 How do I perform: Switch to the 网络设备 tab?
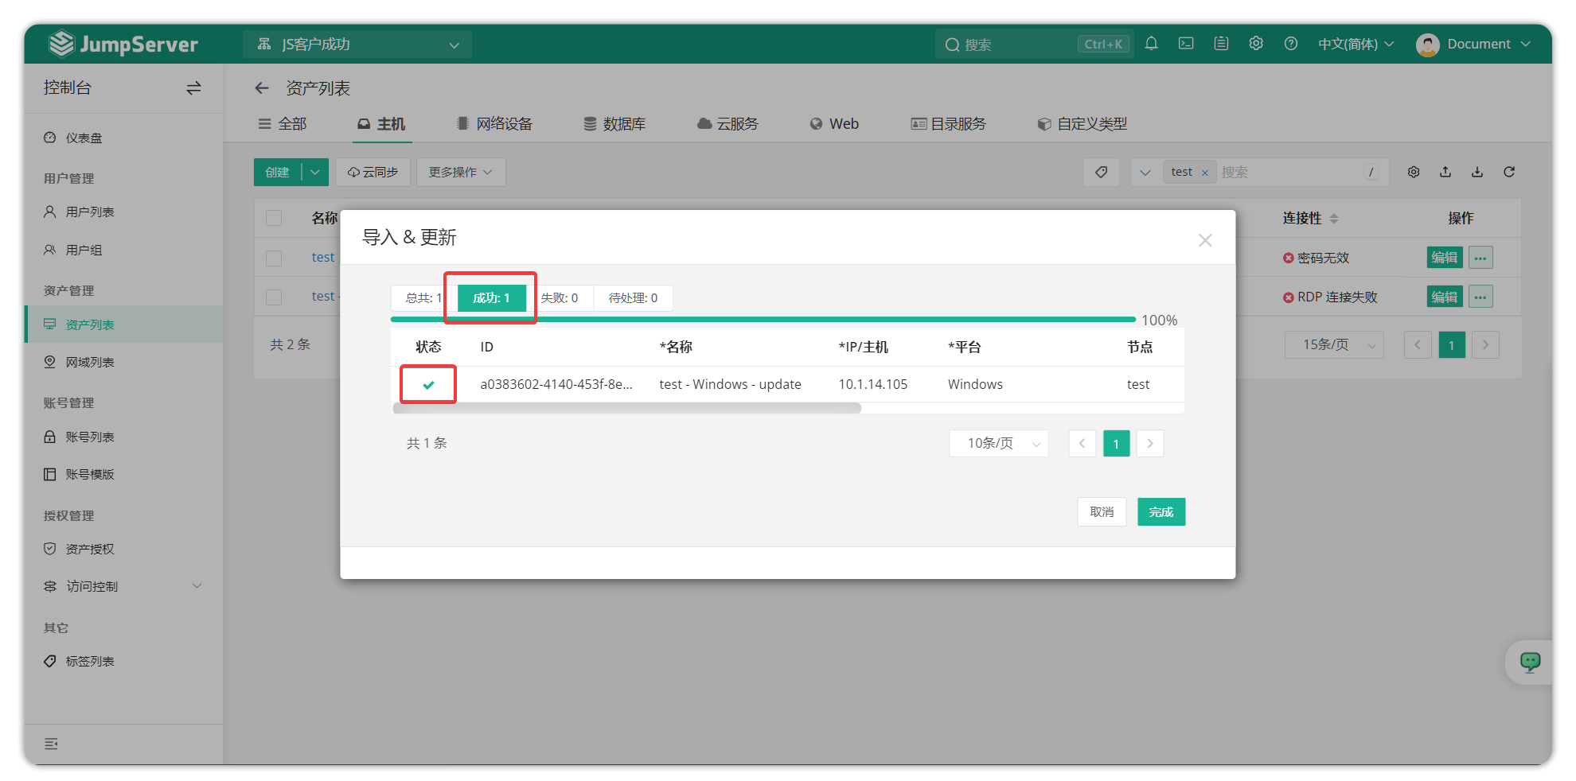tap(494, 124)
